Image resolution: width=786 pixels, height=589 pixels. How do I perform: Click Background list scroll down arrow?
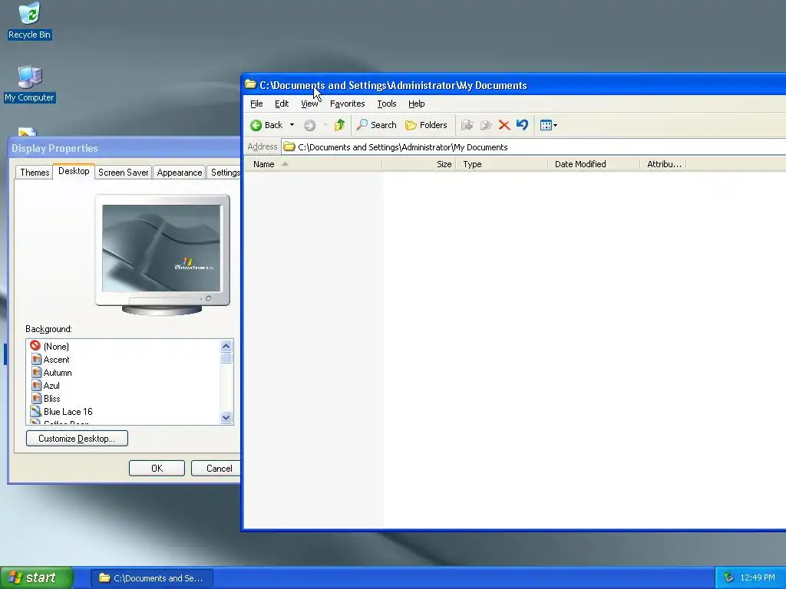coord(226,418)
